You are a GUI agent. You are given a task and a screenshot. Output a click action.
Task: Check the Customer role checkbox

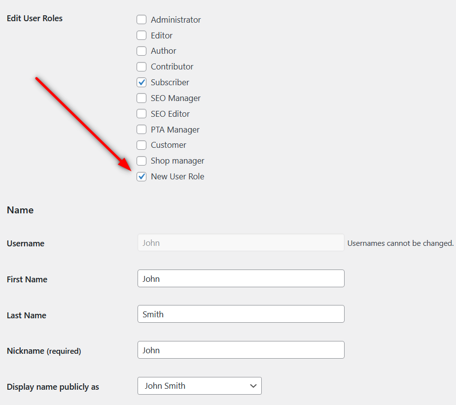click(141, 145)
